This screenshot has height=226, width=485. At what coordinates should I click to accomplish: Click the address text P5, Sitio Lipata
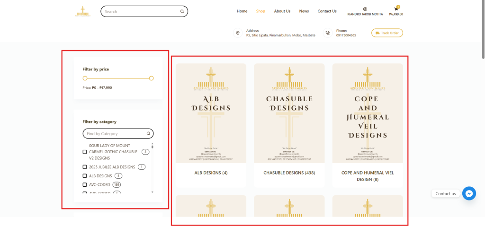(x=280, y=35)
